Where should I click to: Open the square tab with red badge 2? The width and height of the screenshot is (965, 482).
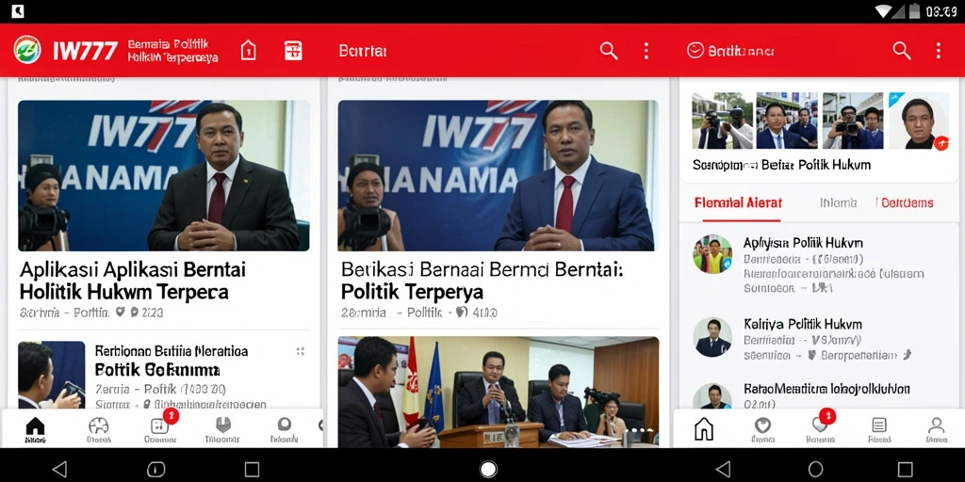pos(160,429)
